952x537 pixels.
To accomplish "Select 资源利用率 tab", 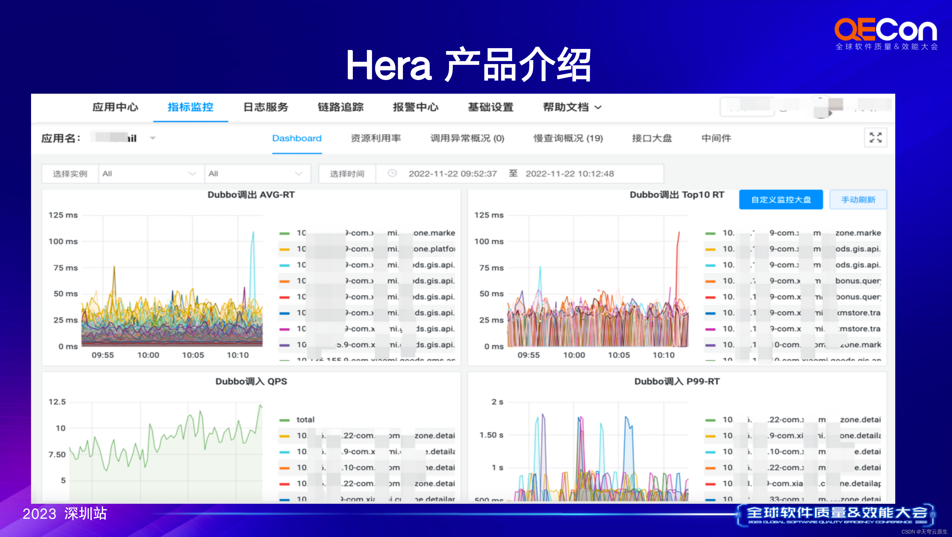I will (x=376, y=138).
